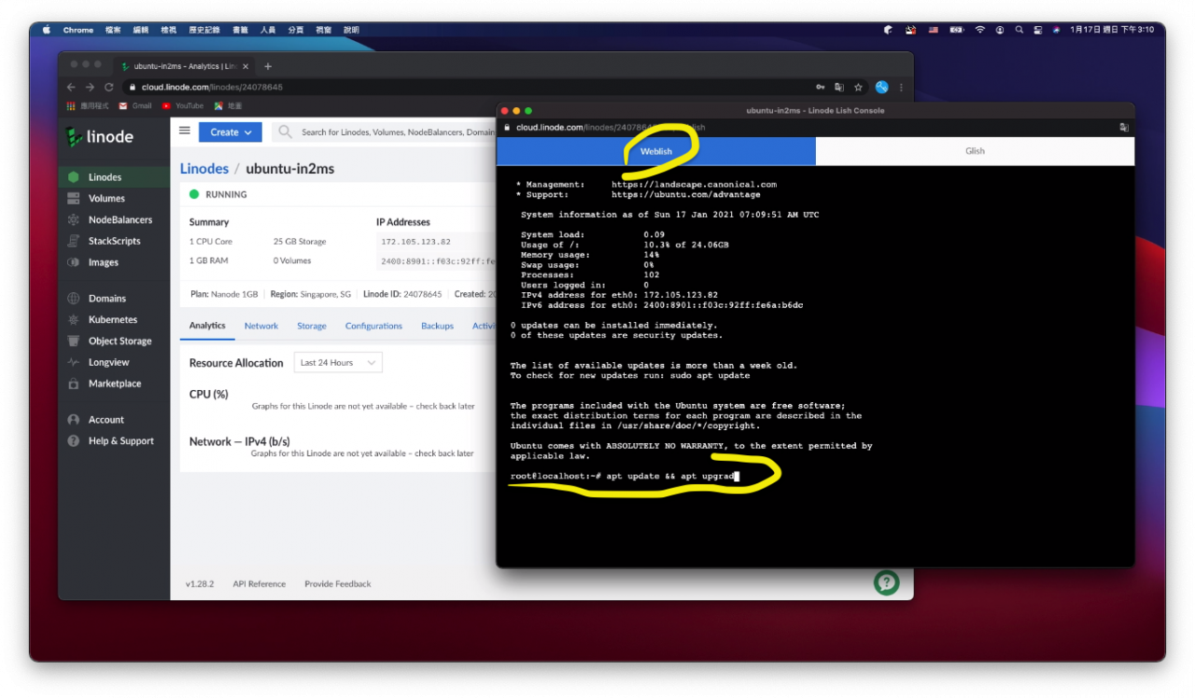This screenshot has width=1195, height=698.
Task: Close the ubuntu-in2ms Analytics tab
Action: coord(246,66)
